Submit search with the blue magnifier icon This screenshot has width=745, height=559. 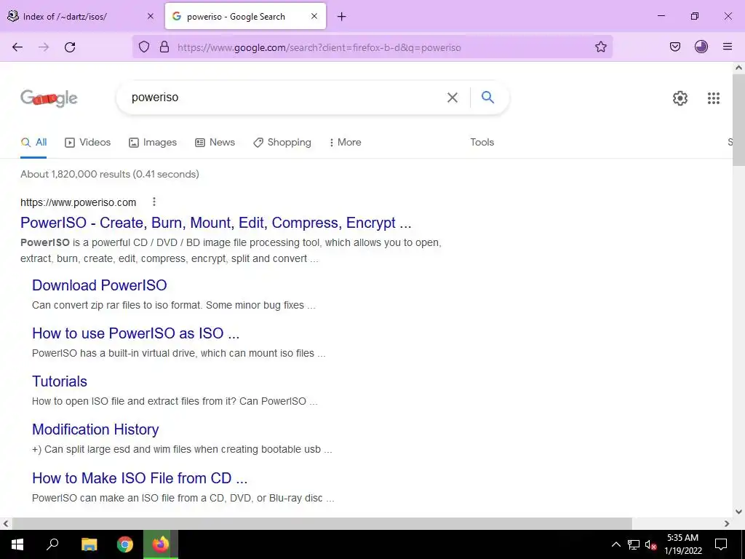coord(487,97)
